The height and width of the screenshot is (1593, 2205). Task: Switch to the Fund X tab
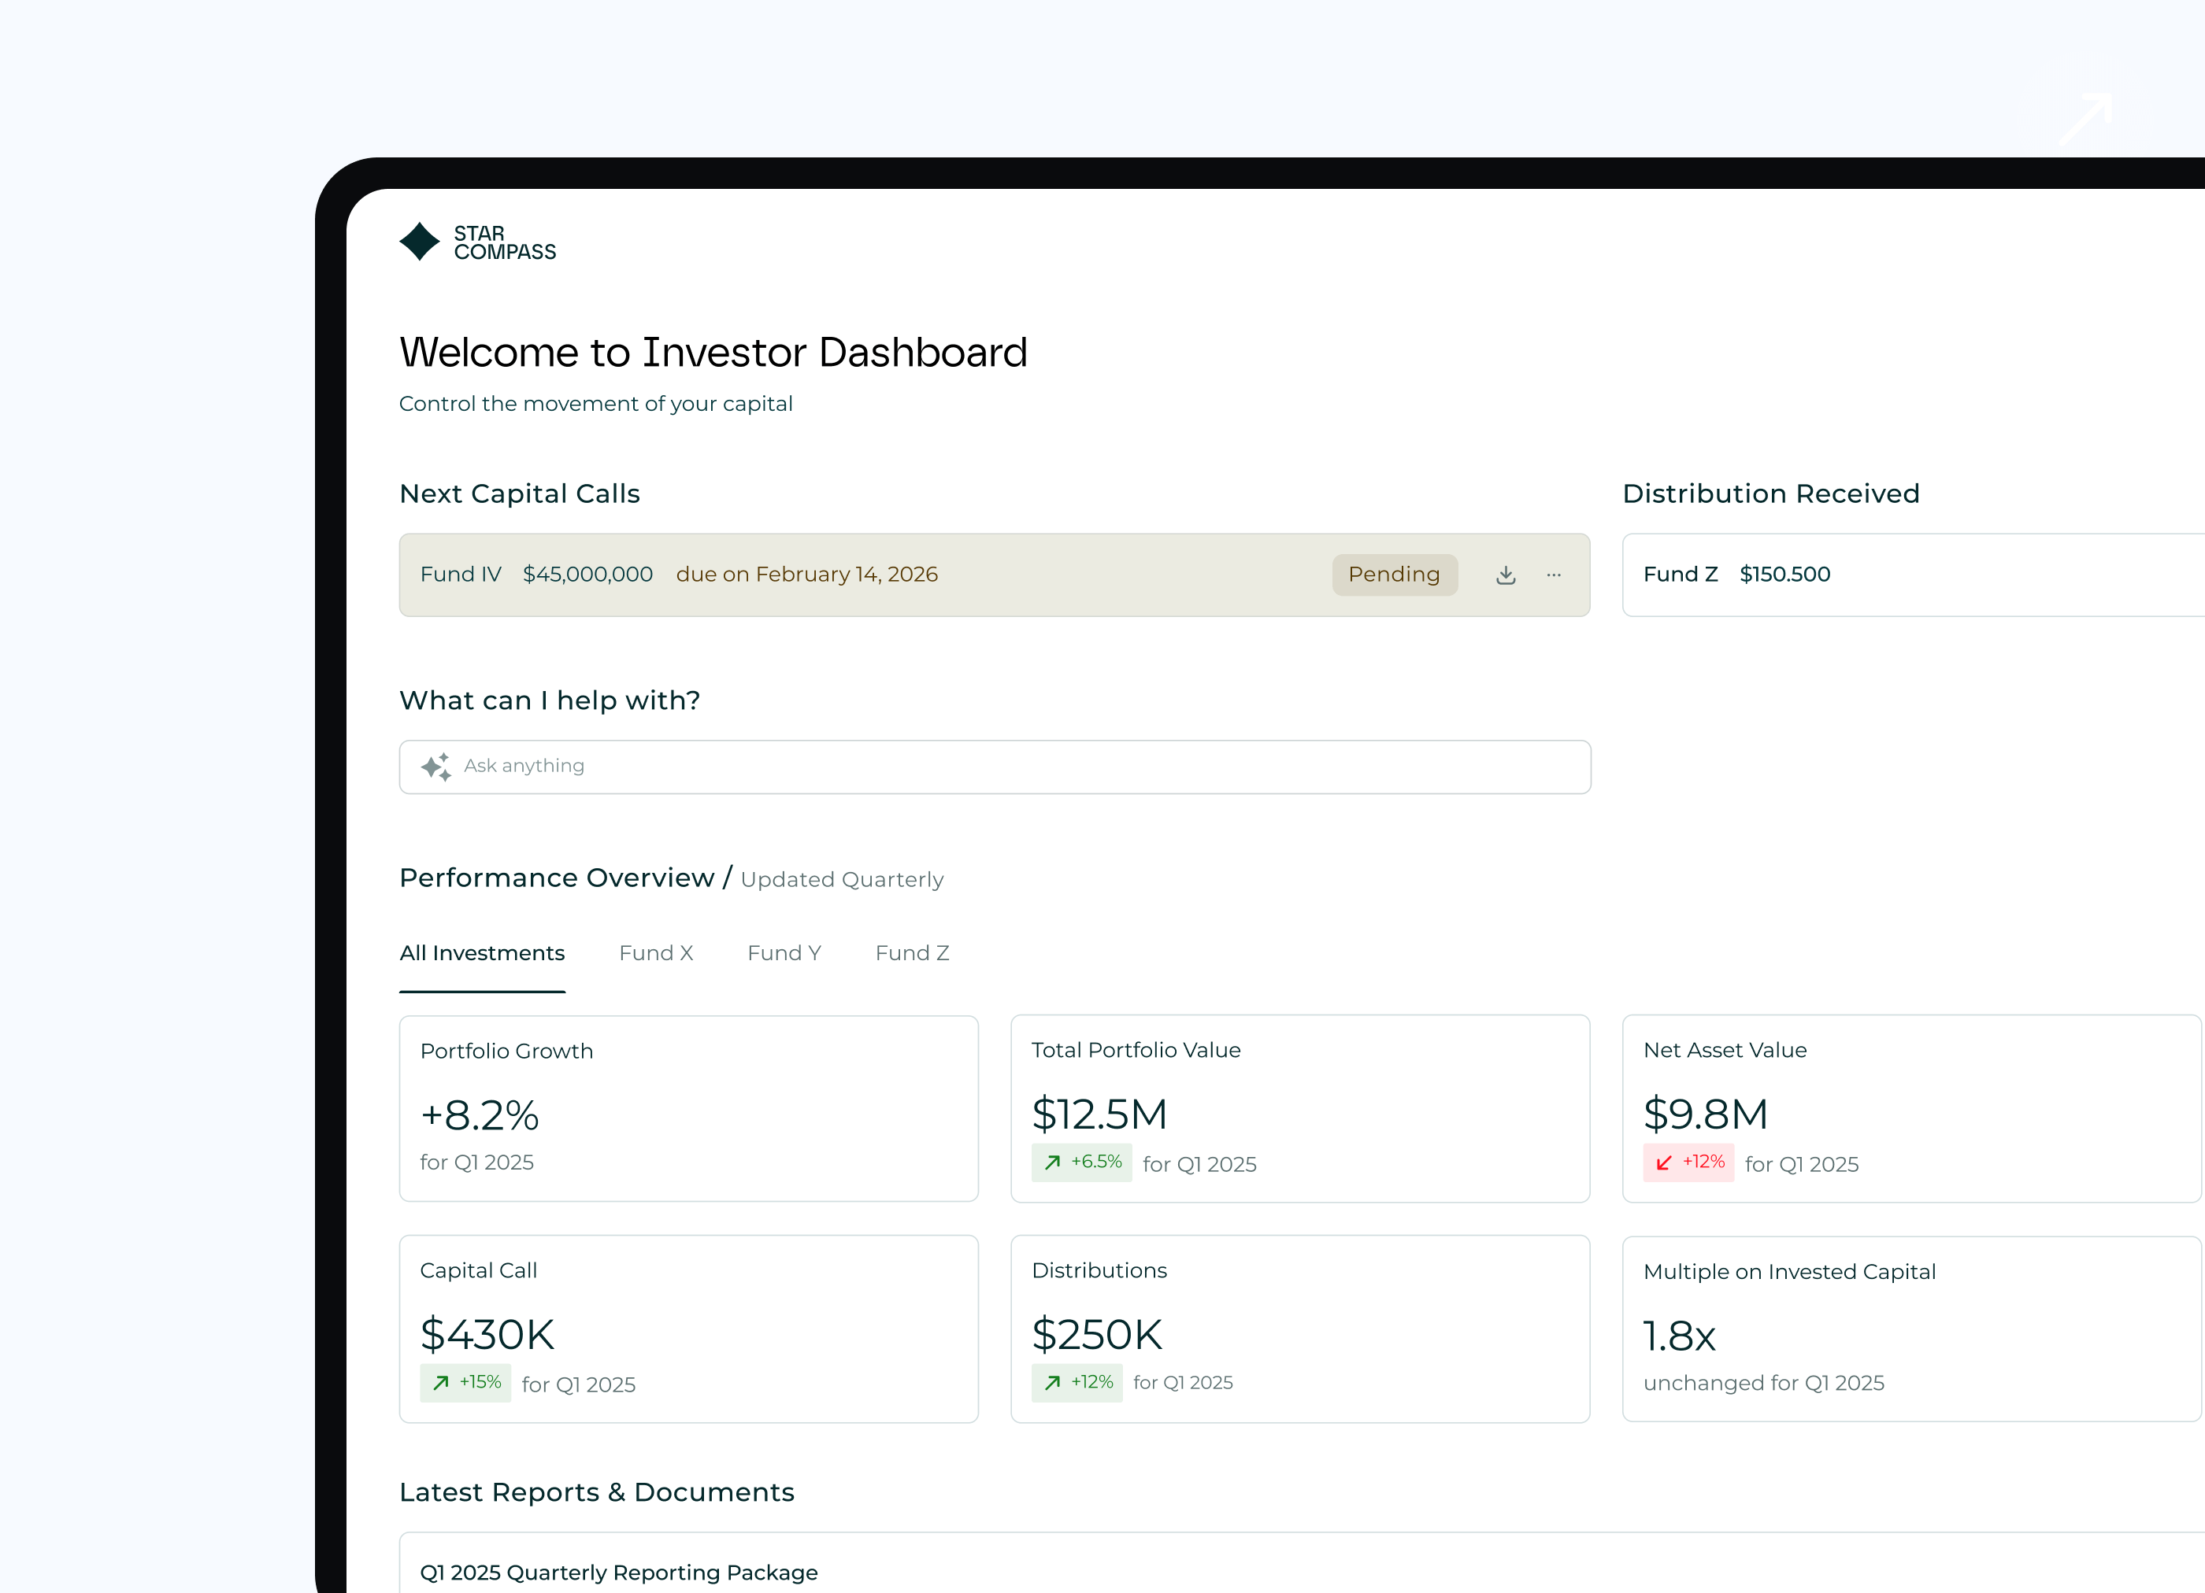tap(655, 952)
